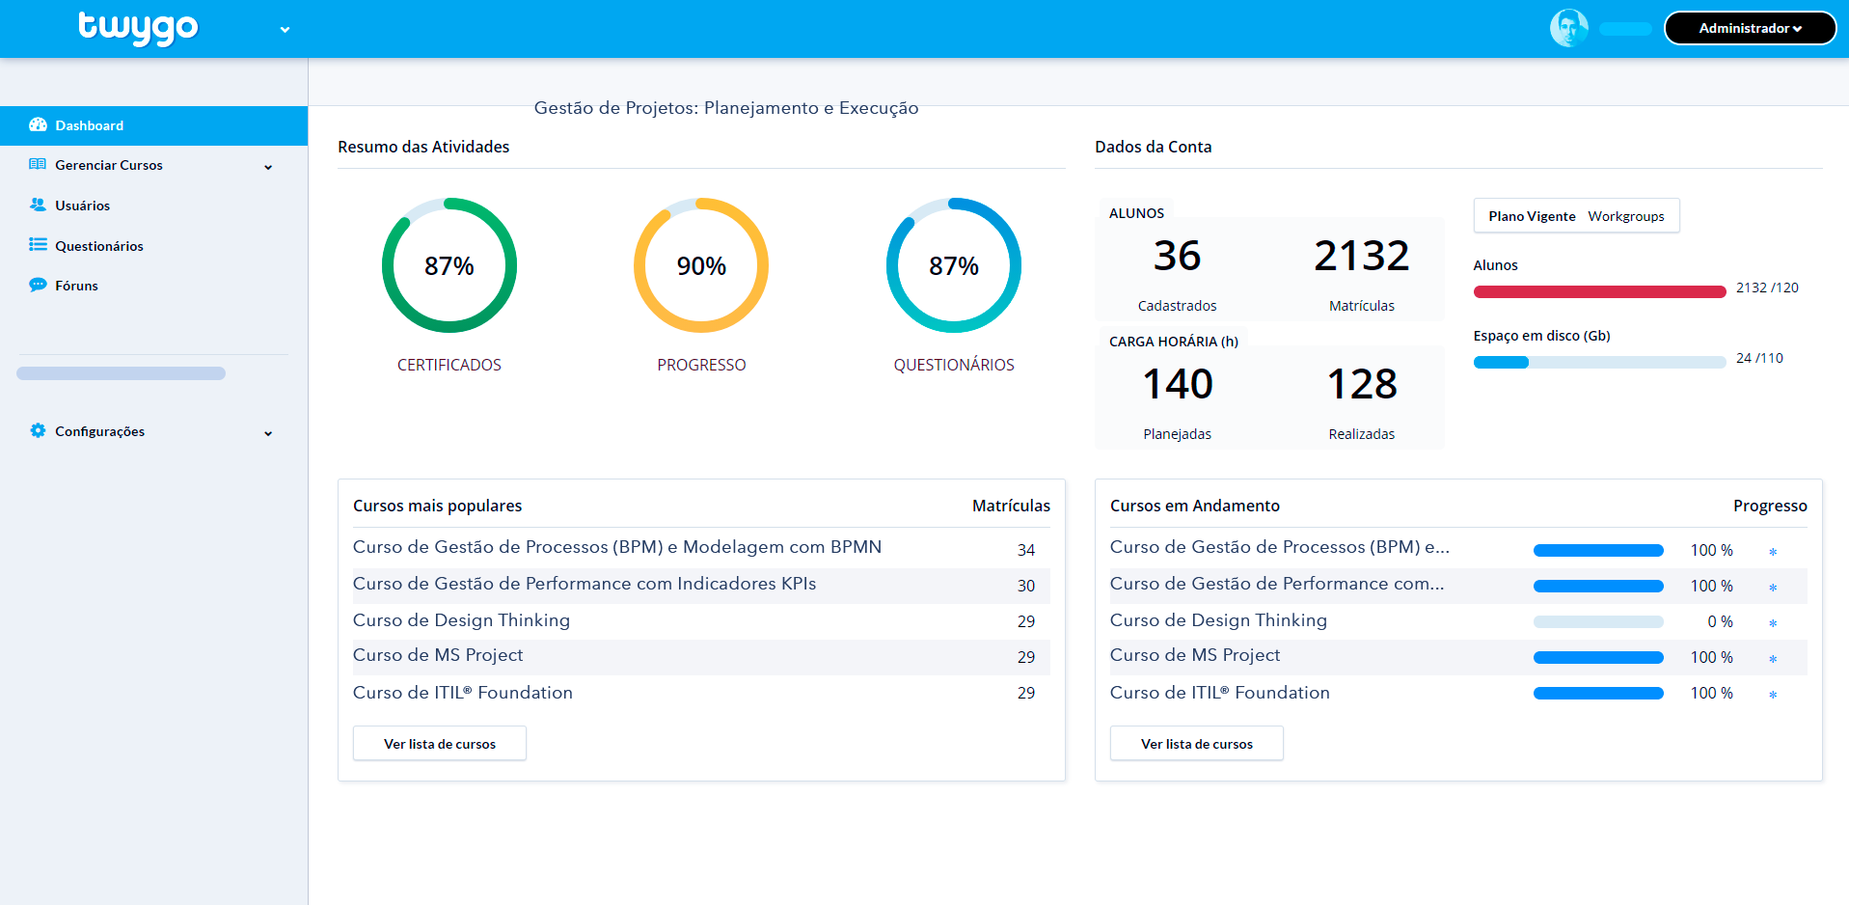1849x905 pixels.
Task: Expand the Gerenciar Cursos submenu chevron
Action: pyautogui.click(x=268, y=167)
